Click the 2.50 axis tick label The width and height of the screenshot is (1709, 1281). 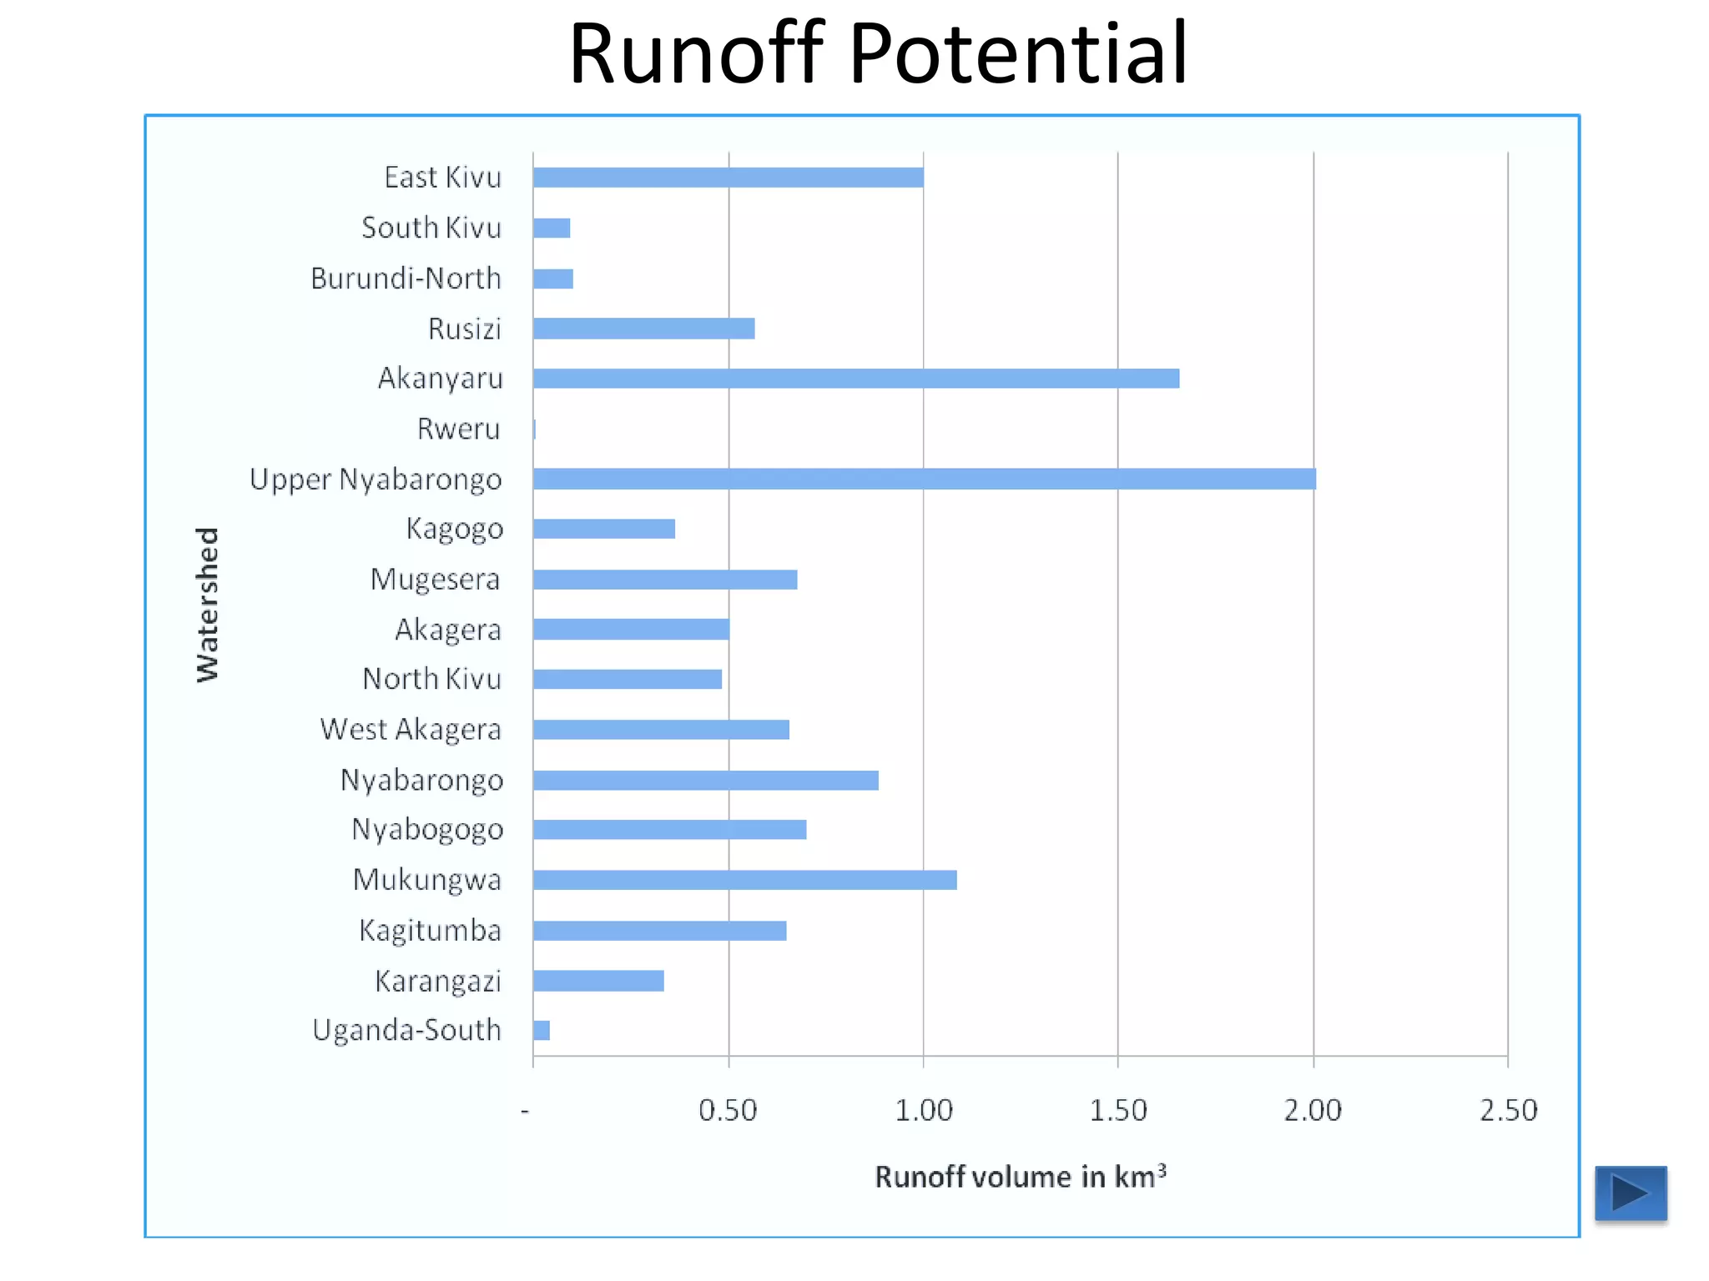coord(1508,1111)
